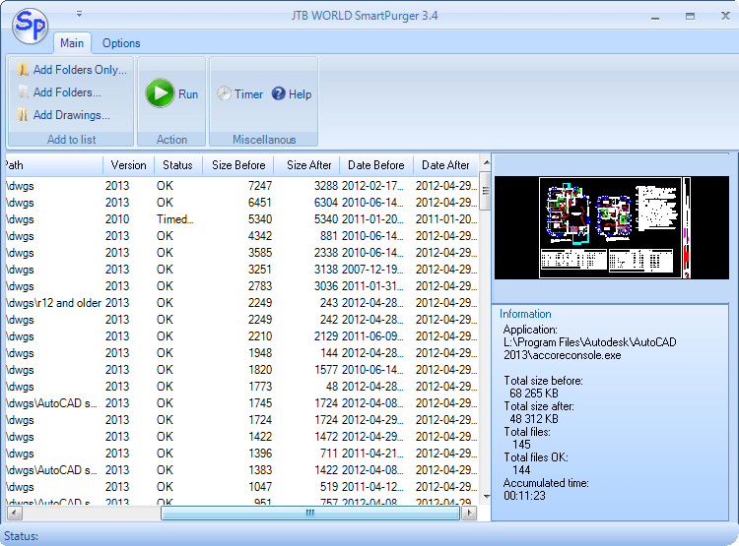Select the \dwgs\r12 and older path cell
The width and height of the screenshot is (739, 546).
54,303
